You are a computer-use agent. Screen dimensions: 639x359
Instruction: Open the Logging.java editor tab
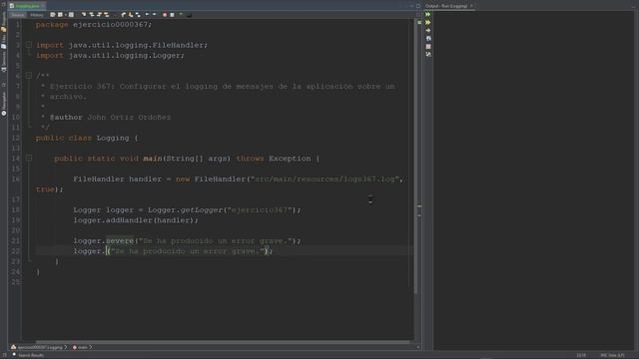click(27, 6)
